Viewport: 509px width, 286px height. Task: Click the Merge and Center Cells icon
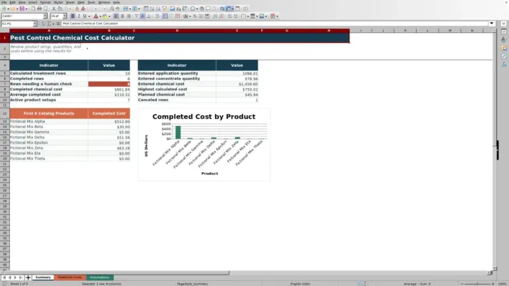pos(165,16)
